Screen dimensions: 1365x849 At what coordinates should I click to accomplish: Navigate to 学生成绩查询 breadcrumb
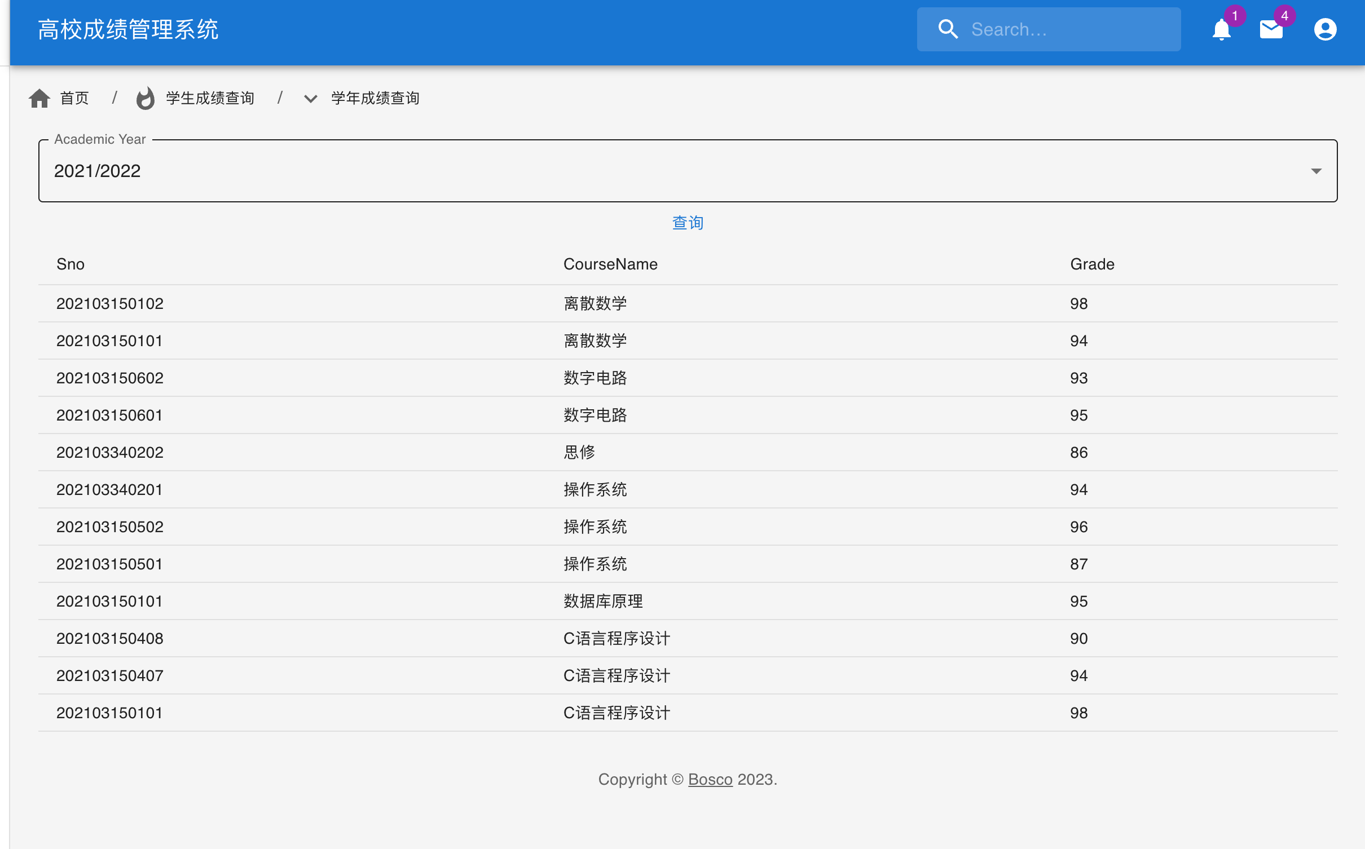210,98
